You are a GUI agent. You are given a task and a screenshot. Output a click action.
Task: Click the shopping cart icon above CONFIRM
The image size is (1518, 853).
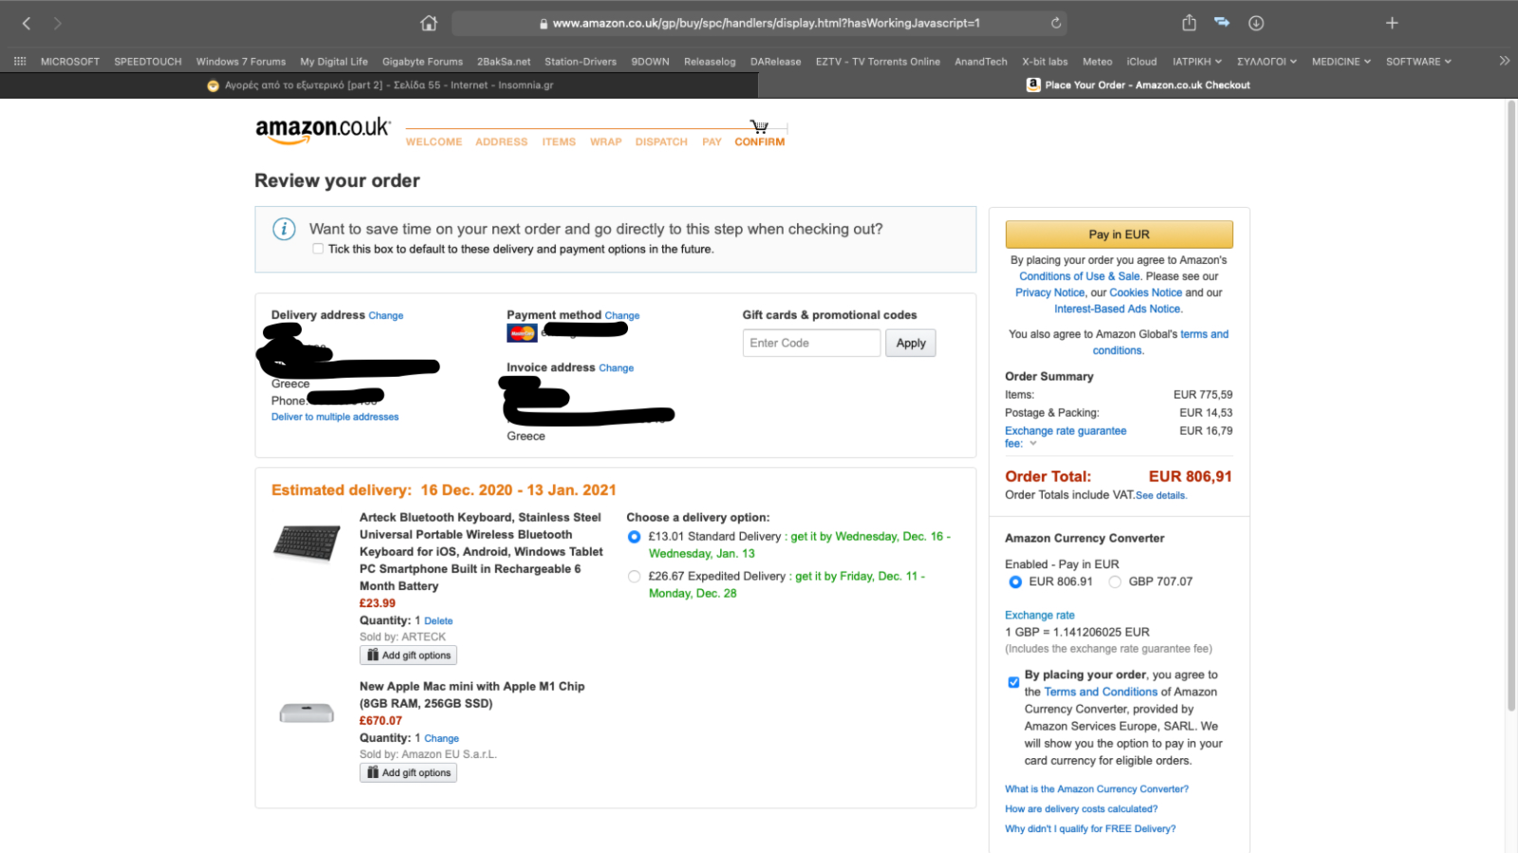(x=759, y=126)
